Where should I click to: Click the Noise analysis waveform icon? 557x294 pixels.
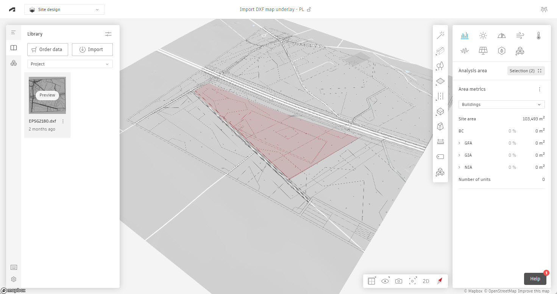click(465, 51)
